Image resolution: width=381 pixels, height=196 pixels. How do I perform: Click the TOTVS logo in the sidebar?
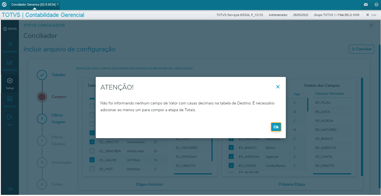[x=10, y=29]
